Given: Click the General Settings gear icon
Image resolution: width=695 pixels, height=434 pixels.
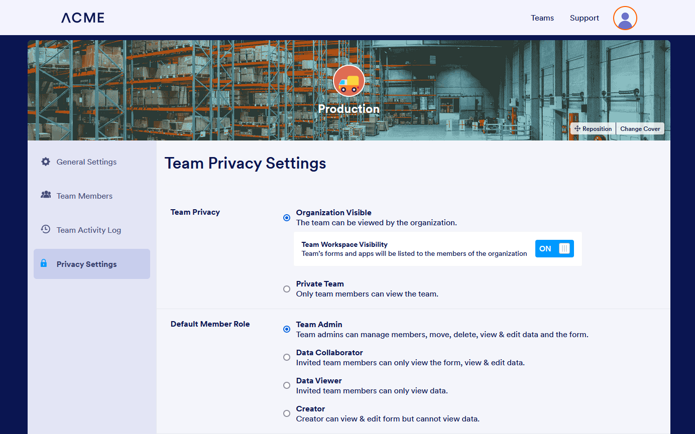Looking at the screenshot, I should tap(46, 162).
